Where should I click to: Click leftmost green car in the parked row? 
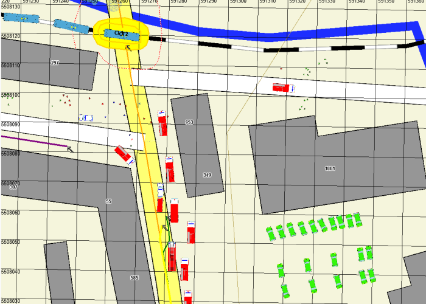tap(270, 233)
